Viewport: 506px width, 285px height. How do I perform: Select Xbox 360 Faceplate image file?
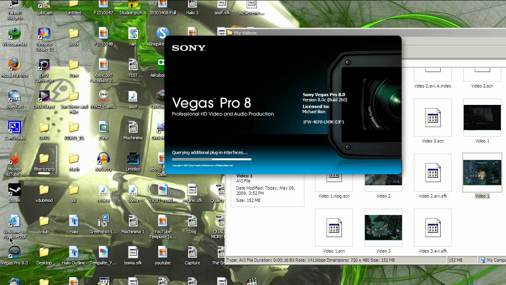click(x=104, y=70)
